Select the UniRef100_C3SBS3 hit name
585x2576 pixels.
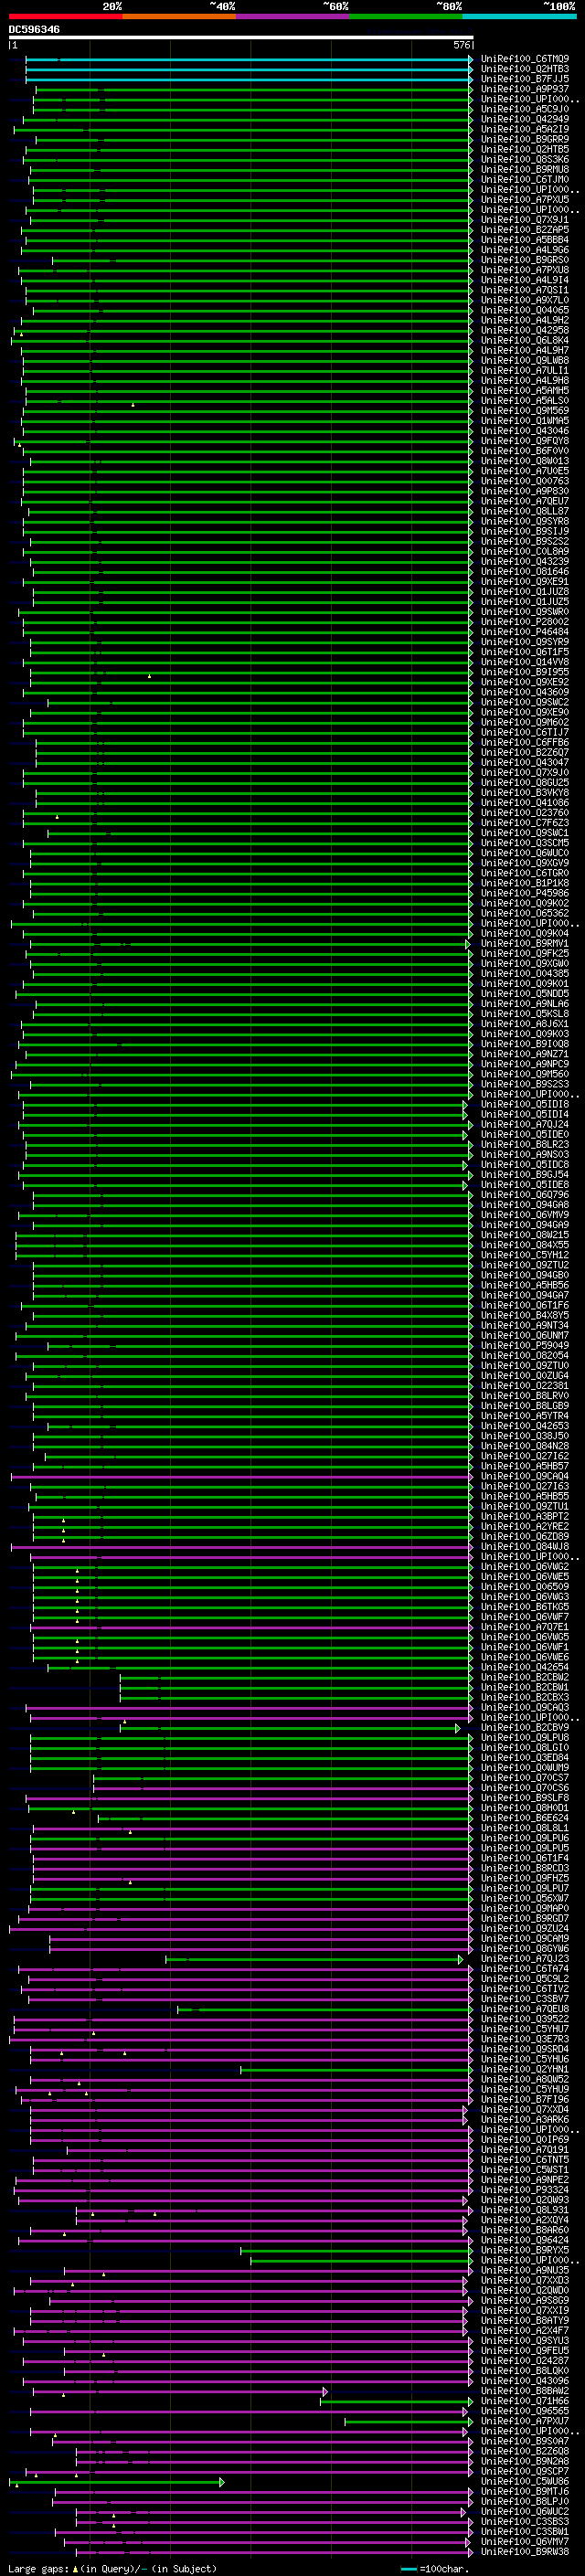point(525,2521)
